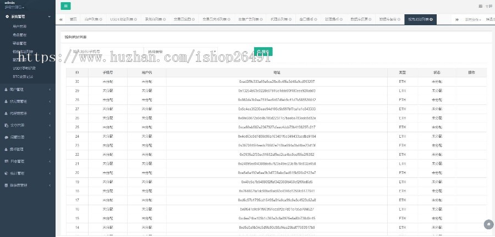Viewport: 495px width, 237px height.
Task: Click the 类型 type column header
Action: [x=403, y=72]
